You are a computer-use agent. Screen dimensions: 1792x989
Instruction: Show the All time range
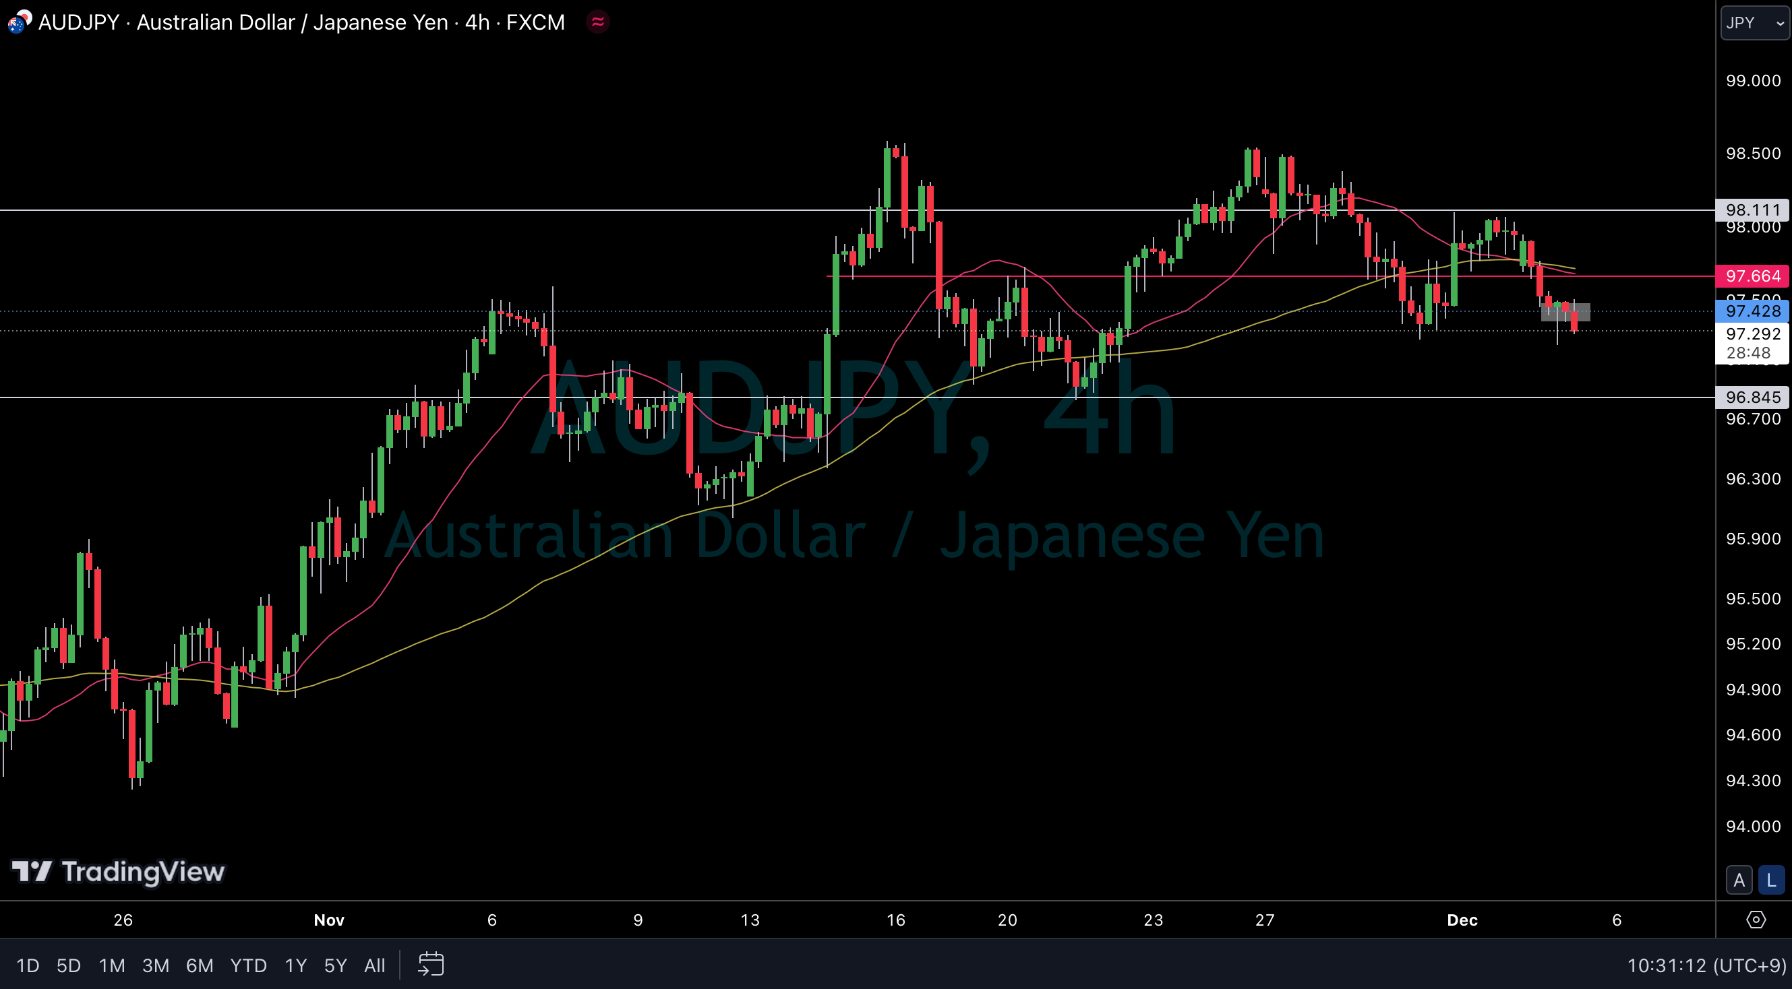pyautogui.click(x=374, y=965)
